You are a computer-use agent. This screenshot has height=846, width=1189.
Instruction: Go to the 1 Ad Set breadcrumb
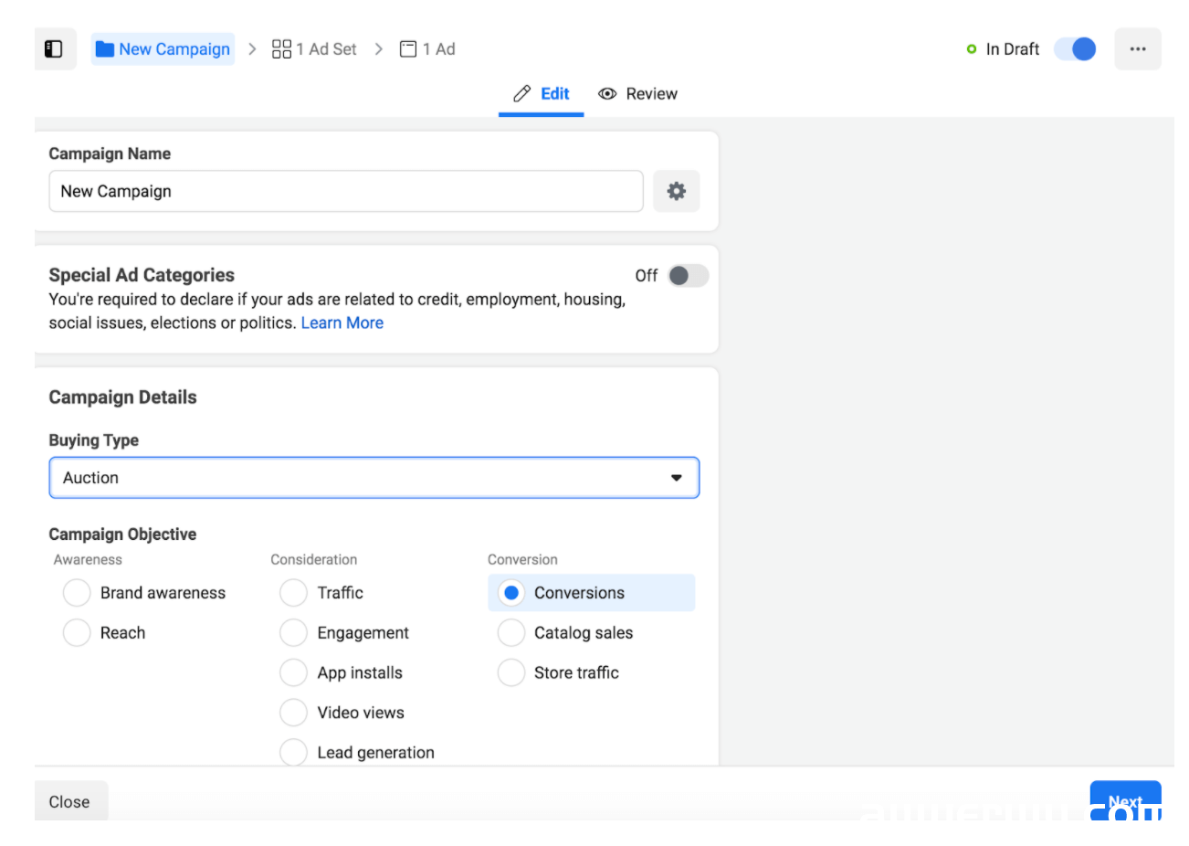(314, 48)
